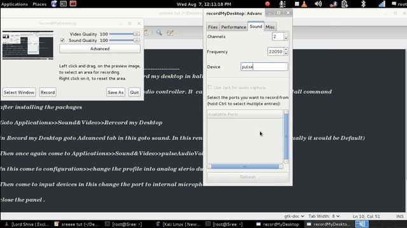Switch to the Misc tab
Image resolution: width=407 pixels, height=228 pixels.
point(270,27)
